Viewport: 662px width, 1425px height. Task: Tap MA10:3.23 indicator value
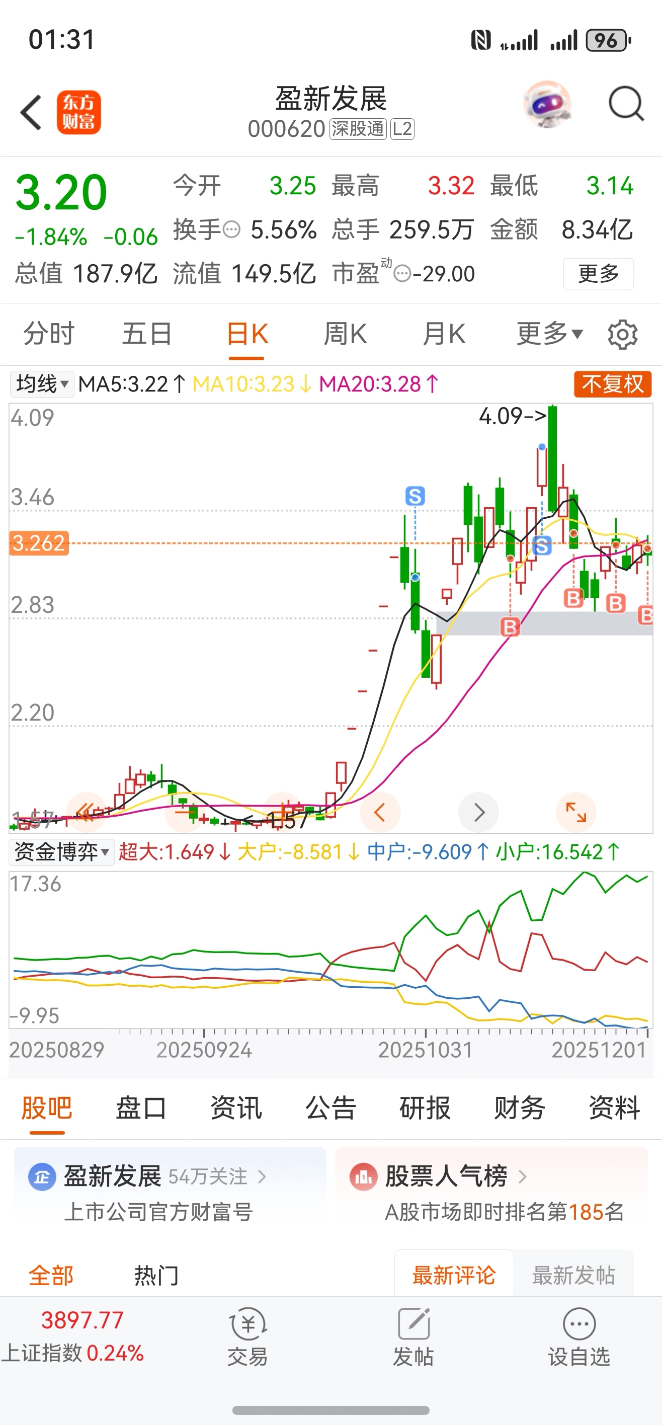(x=252, y=384)
